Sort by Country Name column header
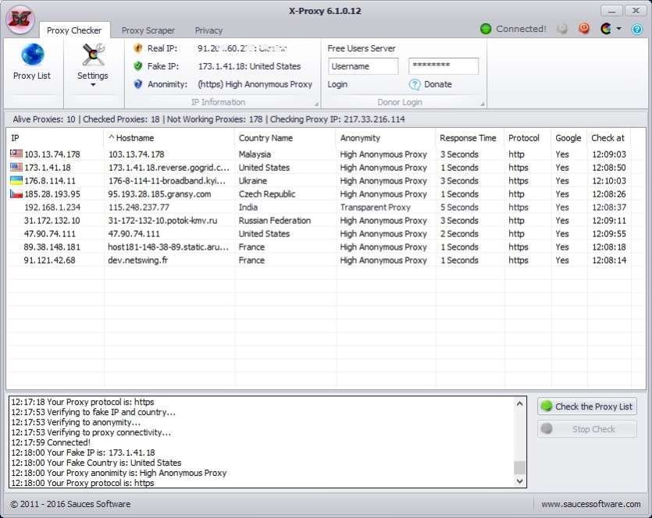The width and height of the screenshot is (652, 518). [285, 138]
